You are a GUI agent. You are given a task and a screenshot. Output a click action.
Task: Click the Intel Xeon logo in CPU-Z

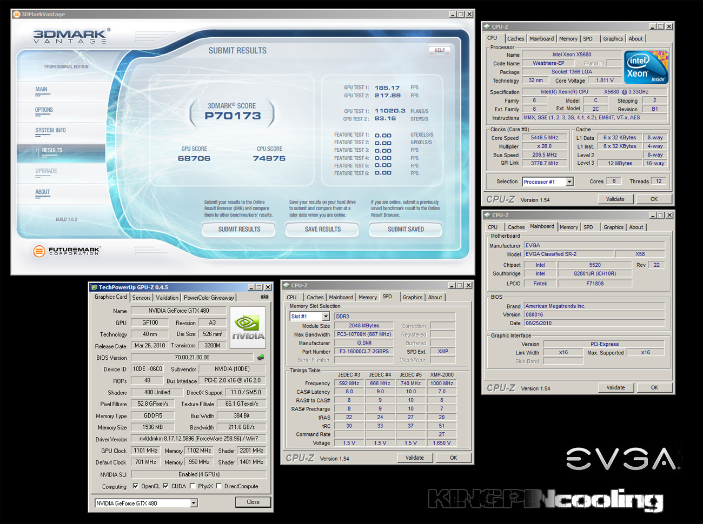tap(646, 67)
